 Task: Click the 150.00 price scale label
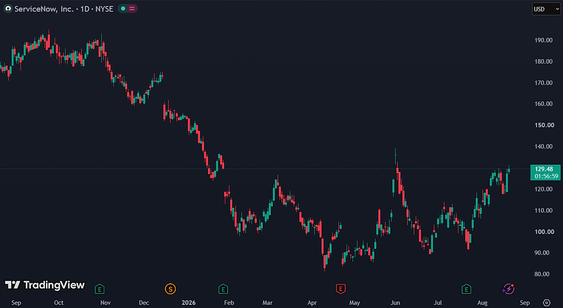pyautogui.click(x=544, y=125)
